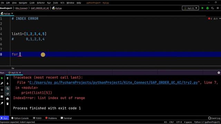The width and height of the screenshot is (221, 124).
Task: Click the GAP_ORDER_UC_KC breadcrumb
Action: (x=40, y=8)
